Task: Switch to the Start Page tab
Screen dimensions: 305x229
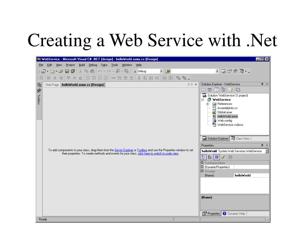Action: (x=52, y=85)
